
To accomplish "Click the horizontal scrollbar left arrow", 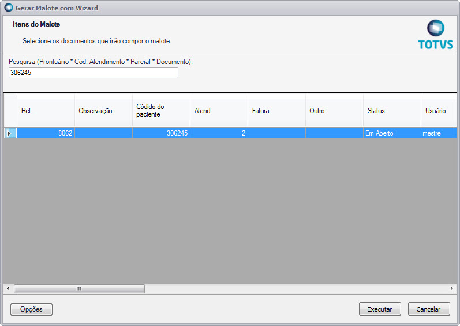I will click(x=8, y=288).
